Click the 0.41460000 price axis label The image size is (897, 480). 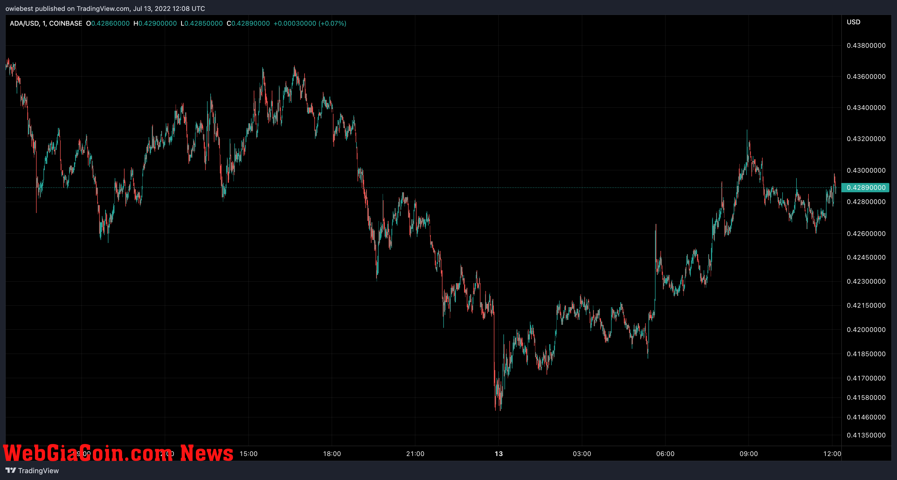pos(866,417)
